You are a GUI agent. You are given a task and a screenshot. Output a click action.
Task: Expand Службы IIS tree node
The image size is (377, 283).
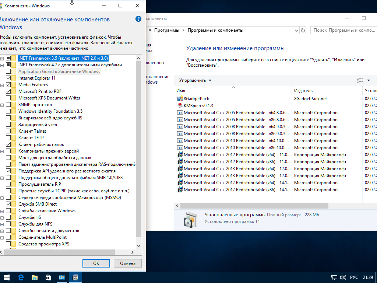coord(2,218)
